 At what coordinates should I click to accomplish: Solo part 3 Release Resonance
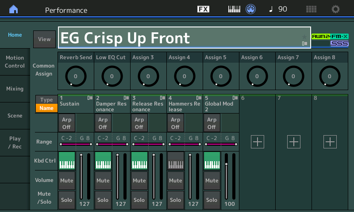tap(139, 200)
